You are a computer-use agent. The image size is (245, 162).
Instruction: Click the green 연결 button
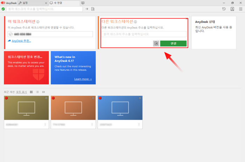173,44
